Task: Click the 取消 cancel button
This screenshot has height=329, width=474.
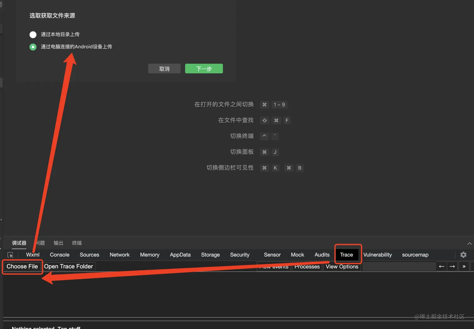Action: coord(164,69)
